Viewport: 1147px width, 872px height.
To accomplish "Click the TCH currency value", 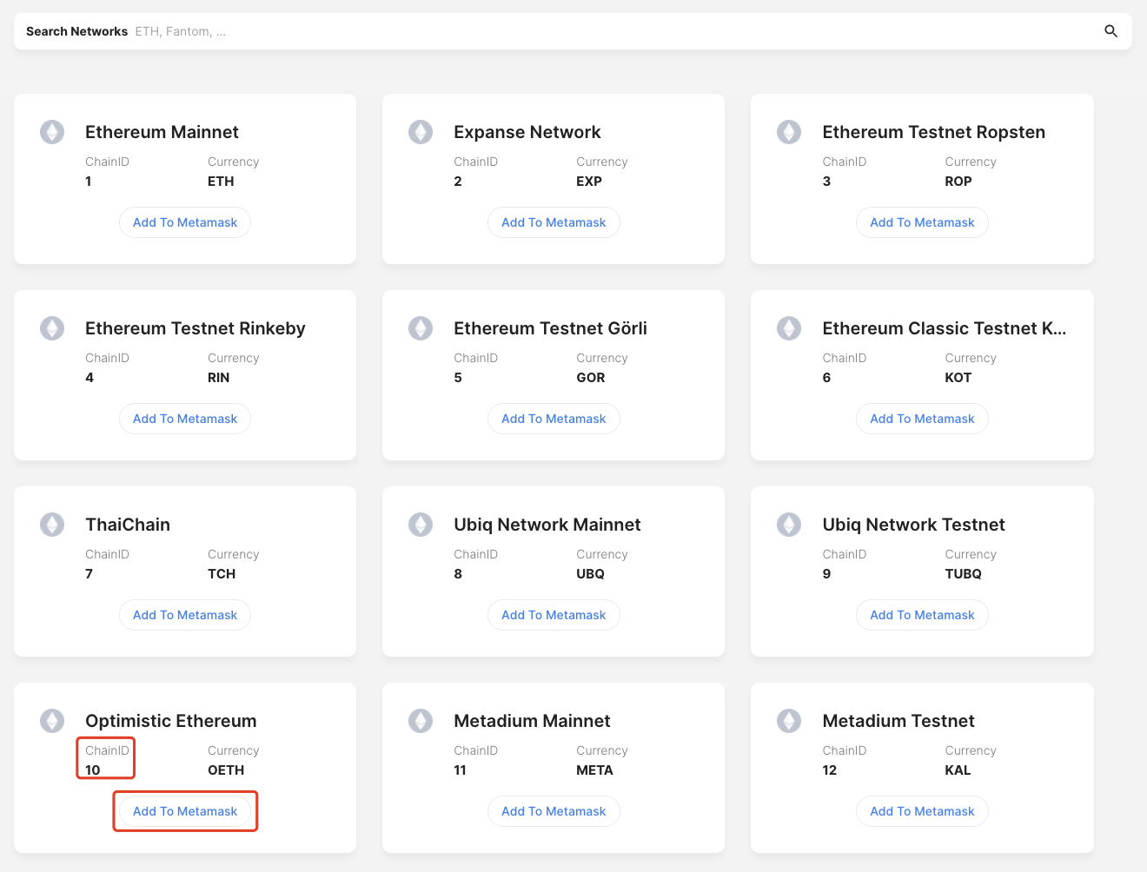I will [222, 574].
